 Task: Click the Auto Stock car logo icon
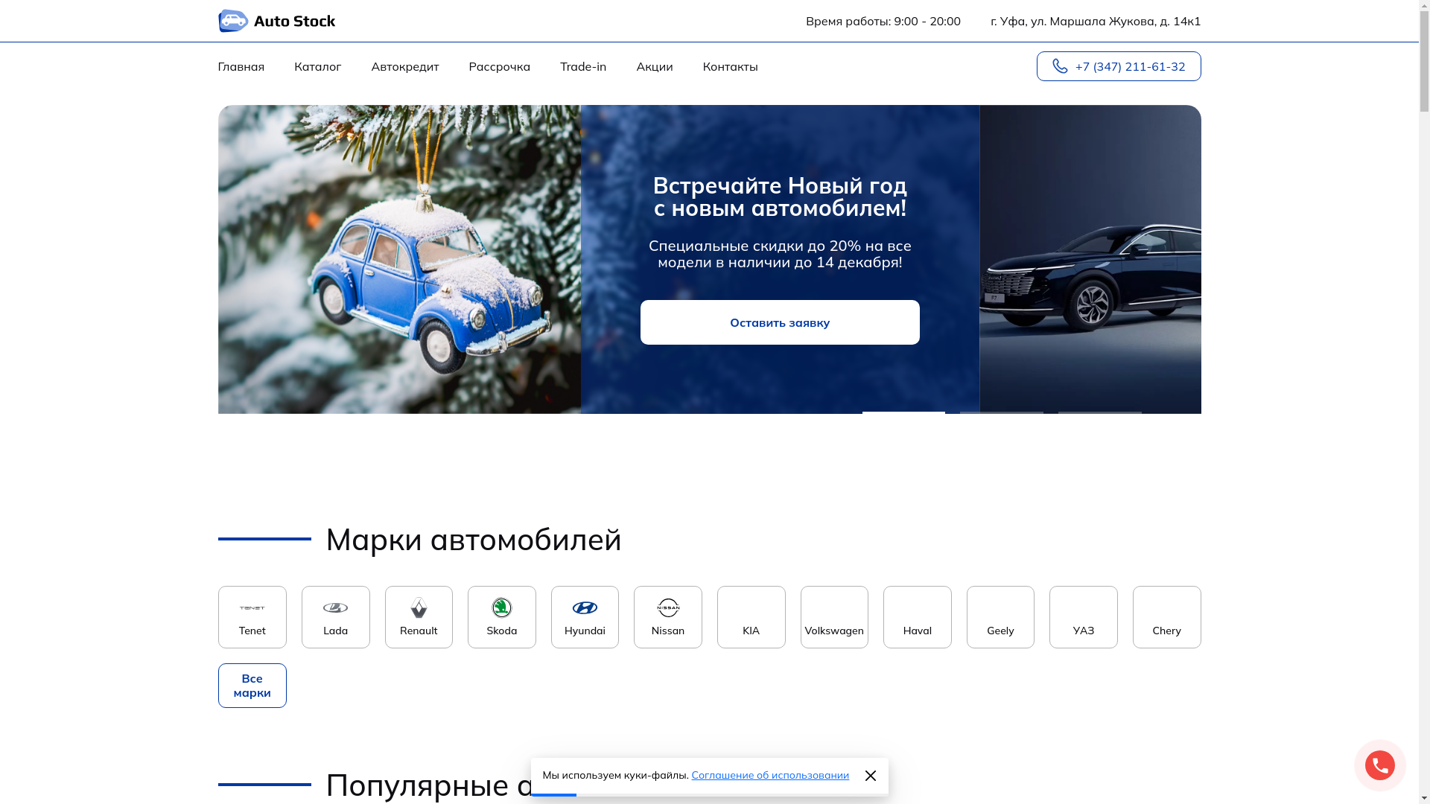(233, 21)
